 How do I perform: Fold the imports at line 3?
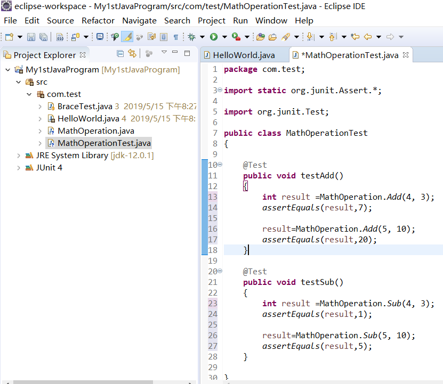(220, 90)
